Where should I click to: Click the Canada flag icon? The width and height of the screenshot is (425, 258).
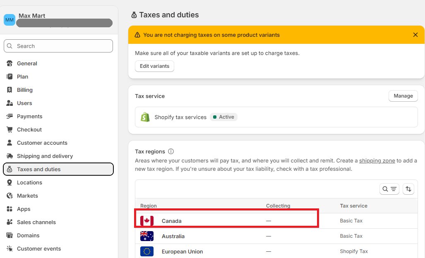click(x=147, y=221)
